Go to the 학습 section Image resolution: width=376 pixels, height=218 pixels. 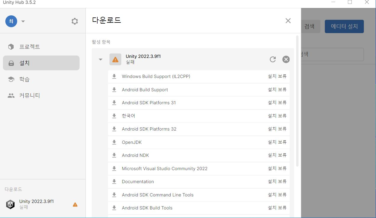41,79
